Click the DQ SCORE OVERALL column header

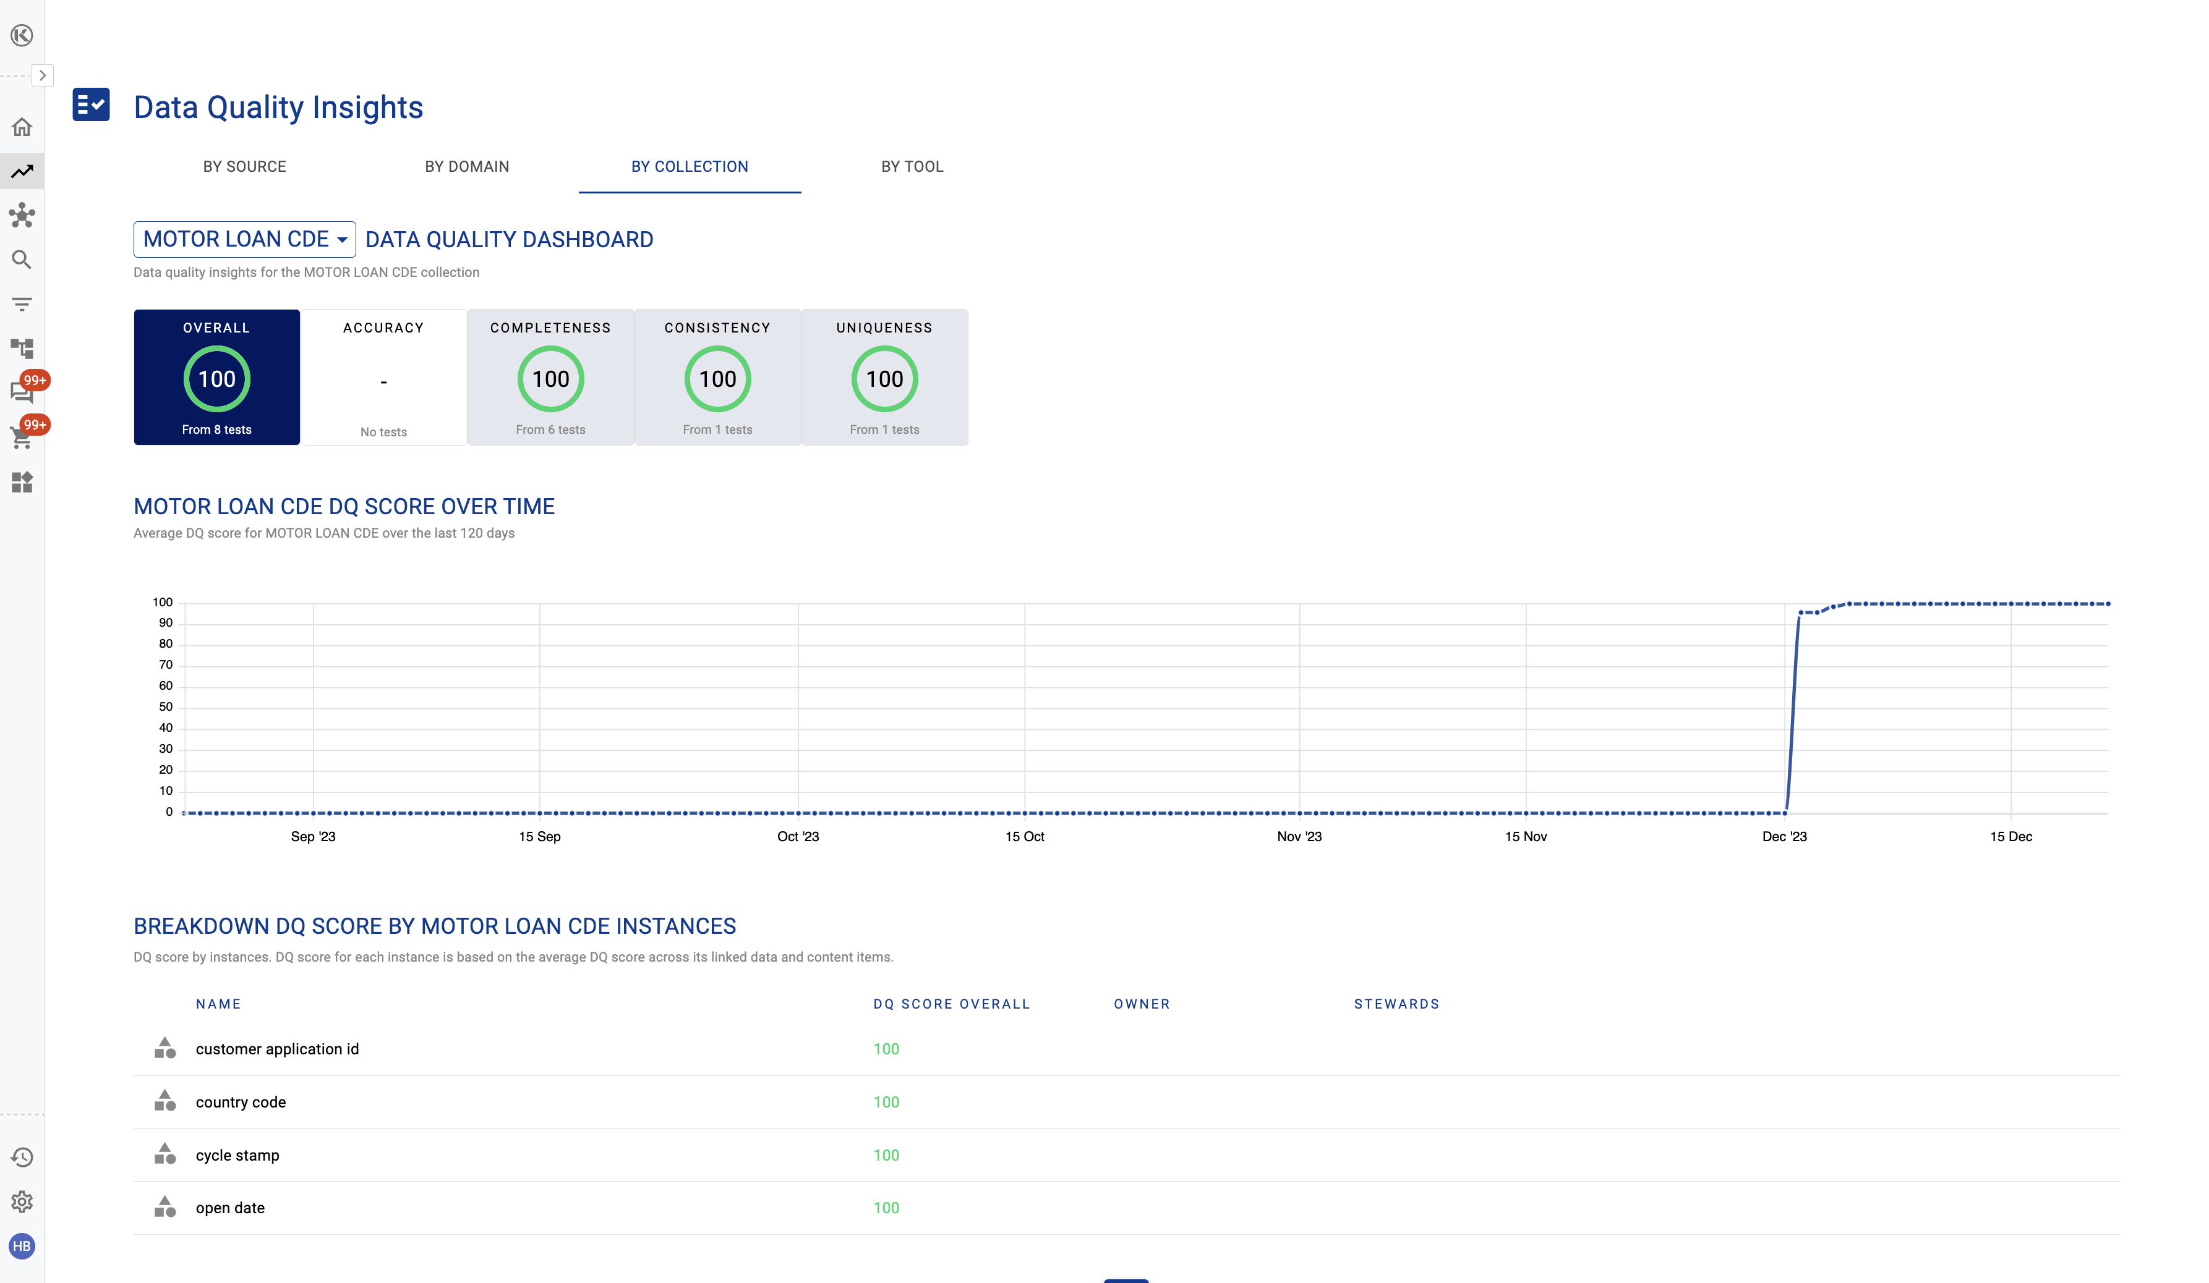pos(951,1004)
